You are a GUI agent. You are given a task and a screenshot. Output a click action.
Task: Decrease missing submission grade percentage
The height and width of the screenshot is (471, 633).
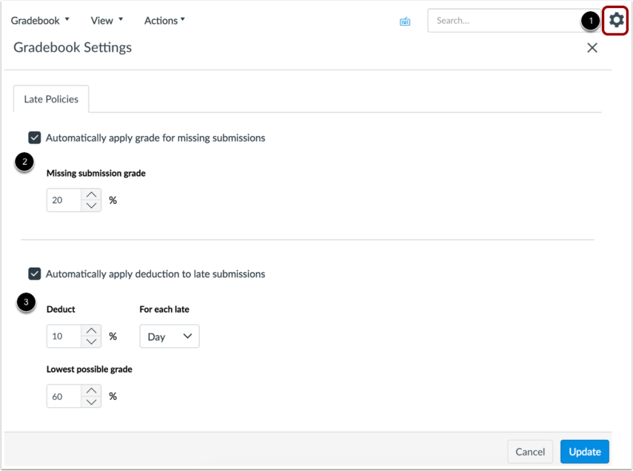coord(92,206)
